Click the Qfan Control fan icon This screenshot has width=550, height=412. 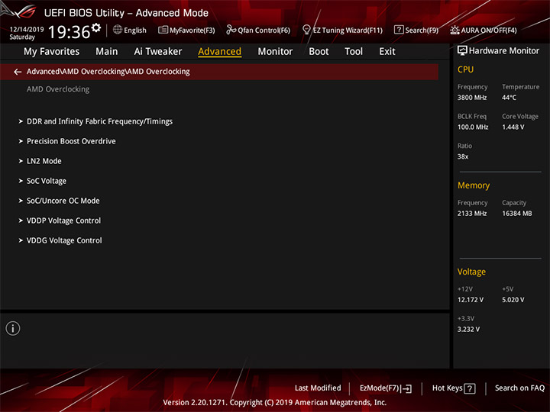(231, 30)
